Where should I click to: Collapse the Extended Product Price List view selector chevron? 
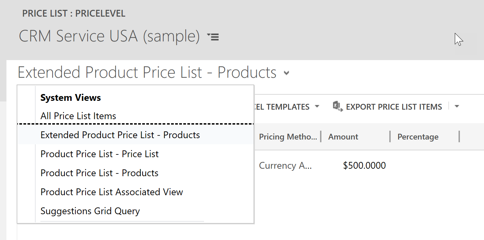click(286, 73)
